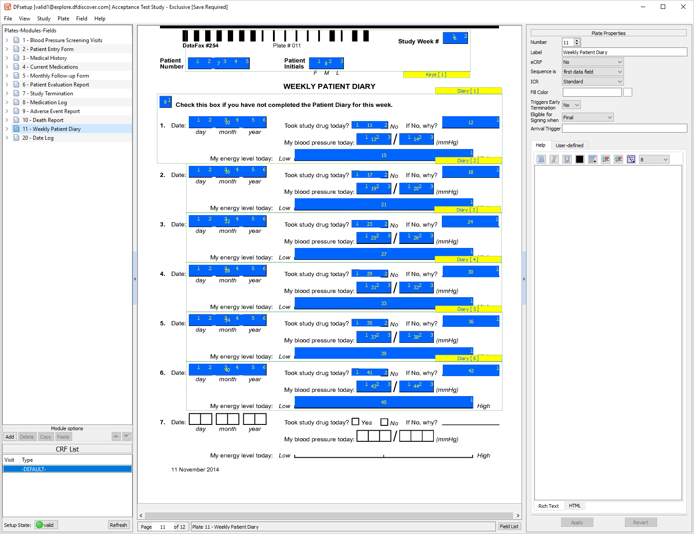694x534 pixels.
Task: Check the No box for row 7
Action: coord(384,422)
